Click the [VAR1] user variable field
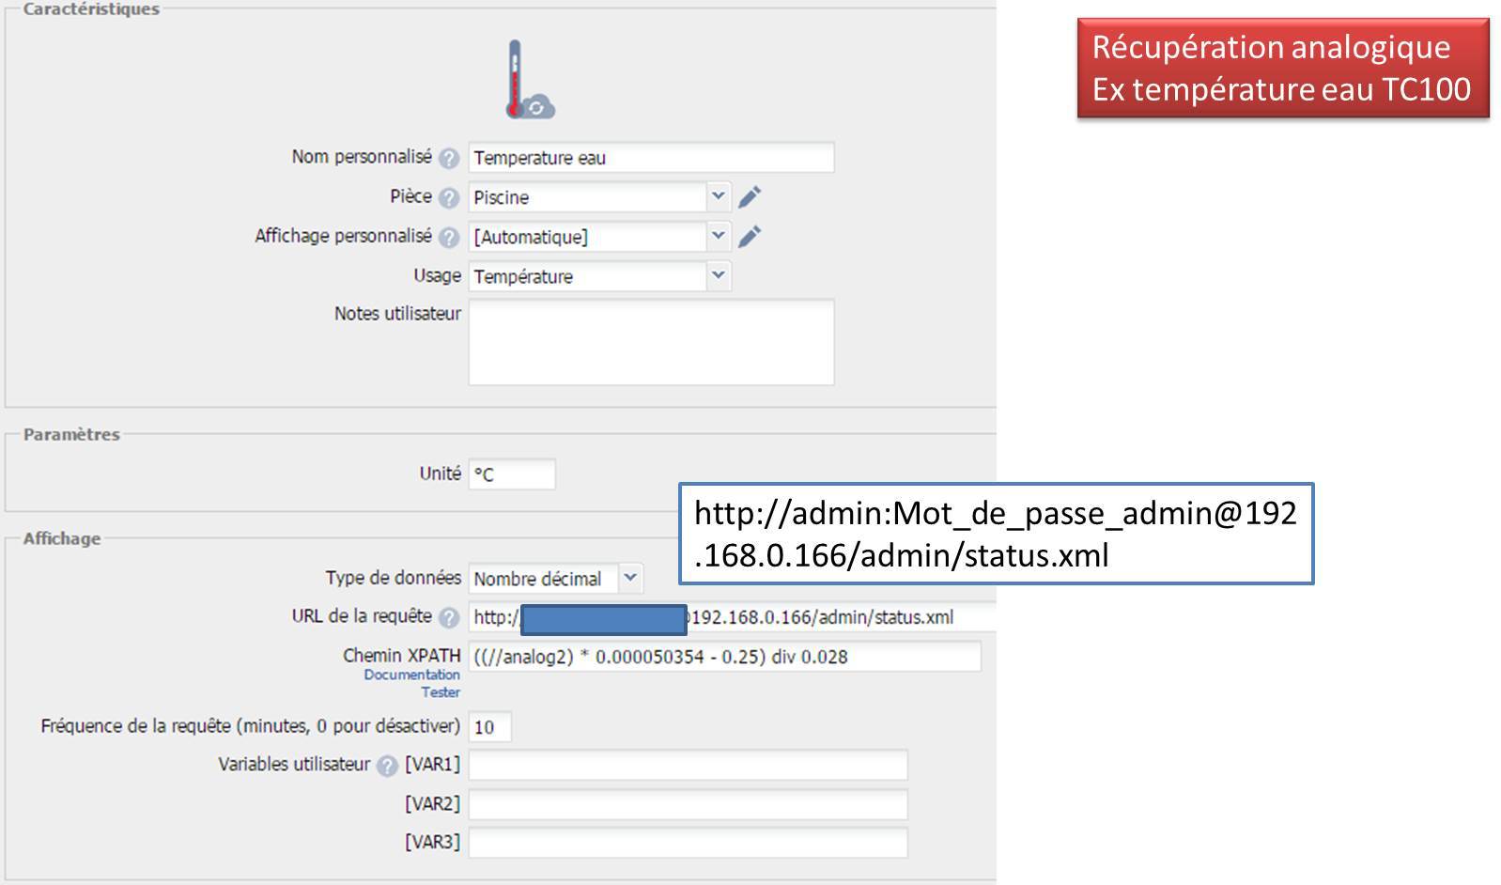The height and width of the screenshot is (885, 1501). click(x=688, y=765)
